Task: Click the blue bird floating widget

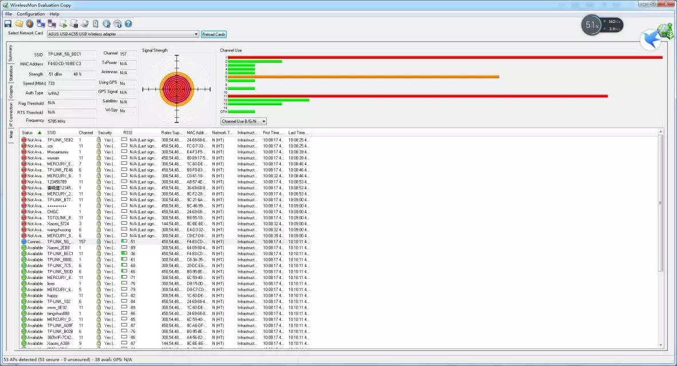Action: click(x=650, y=39)
